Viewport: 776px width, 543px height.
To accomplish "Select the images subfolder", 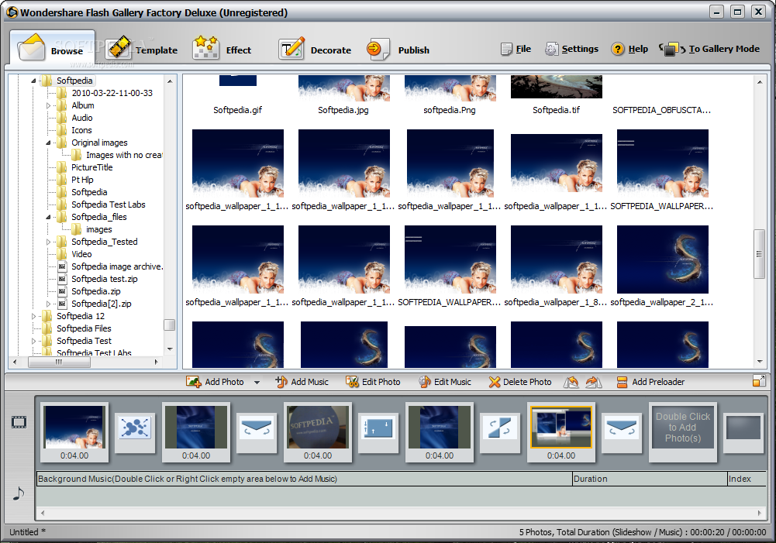I will pyautogui.click(x=98, y=229).
